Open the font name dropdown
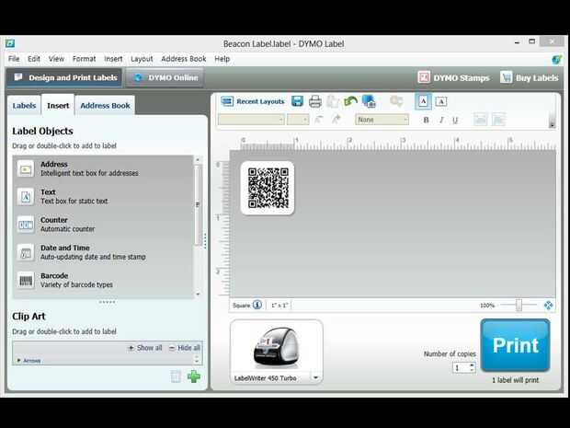The height and width of the screenshot is (428, 570). 251,120
